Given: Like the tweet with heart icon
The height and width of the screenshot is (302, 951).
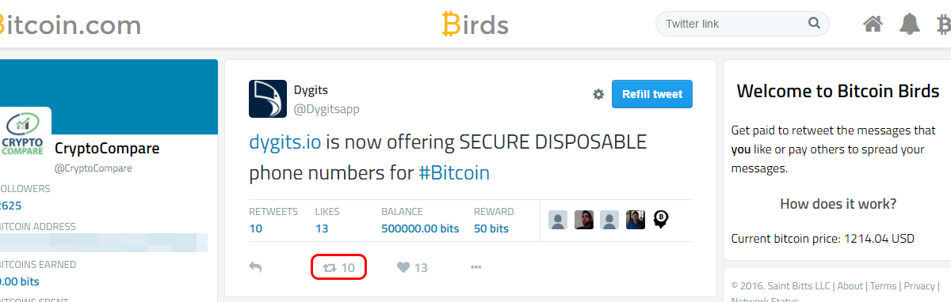Looking at the screenshot, I should coord(412,267).
